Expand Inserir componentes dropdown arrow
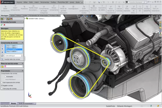This screenshot has height=108, width=162. (x=15, y=13)
